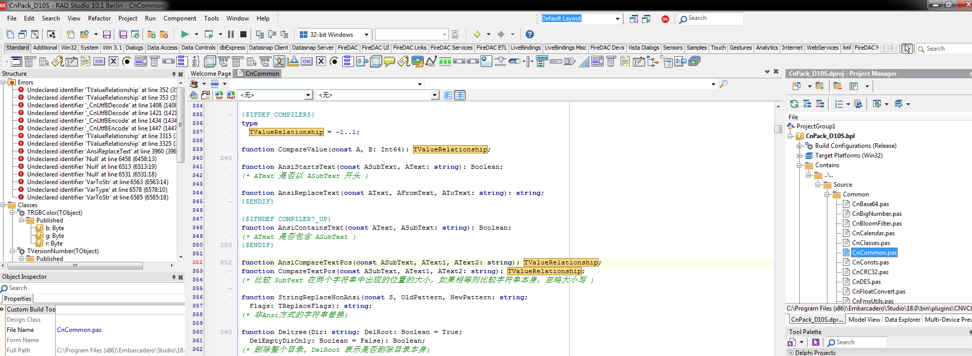Jump to Impl section icon
972x356 pixels.
coord(231,95)
